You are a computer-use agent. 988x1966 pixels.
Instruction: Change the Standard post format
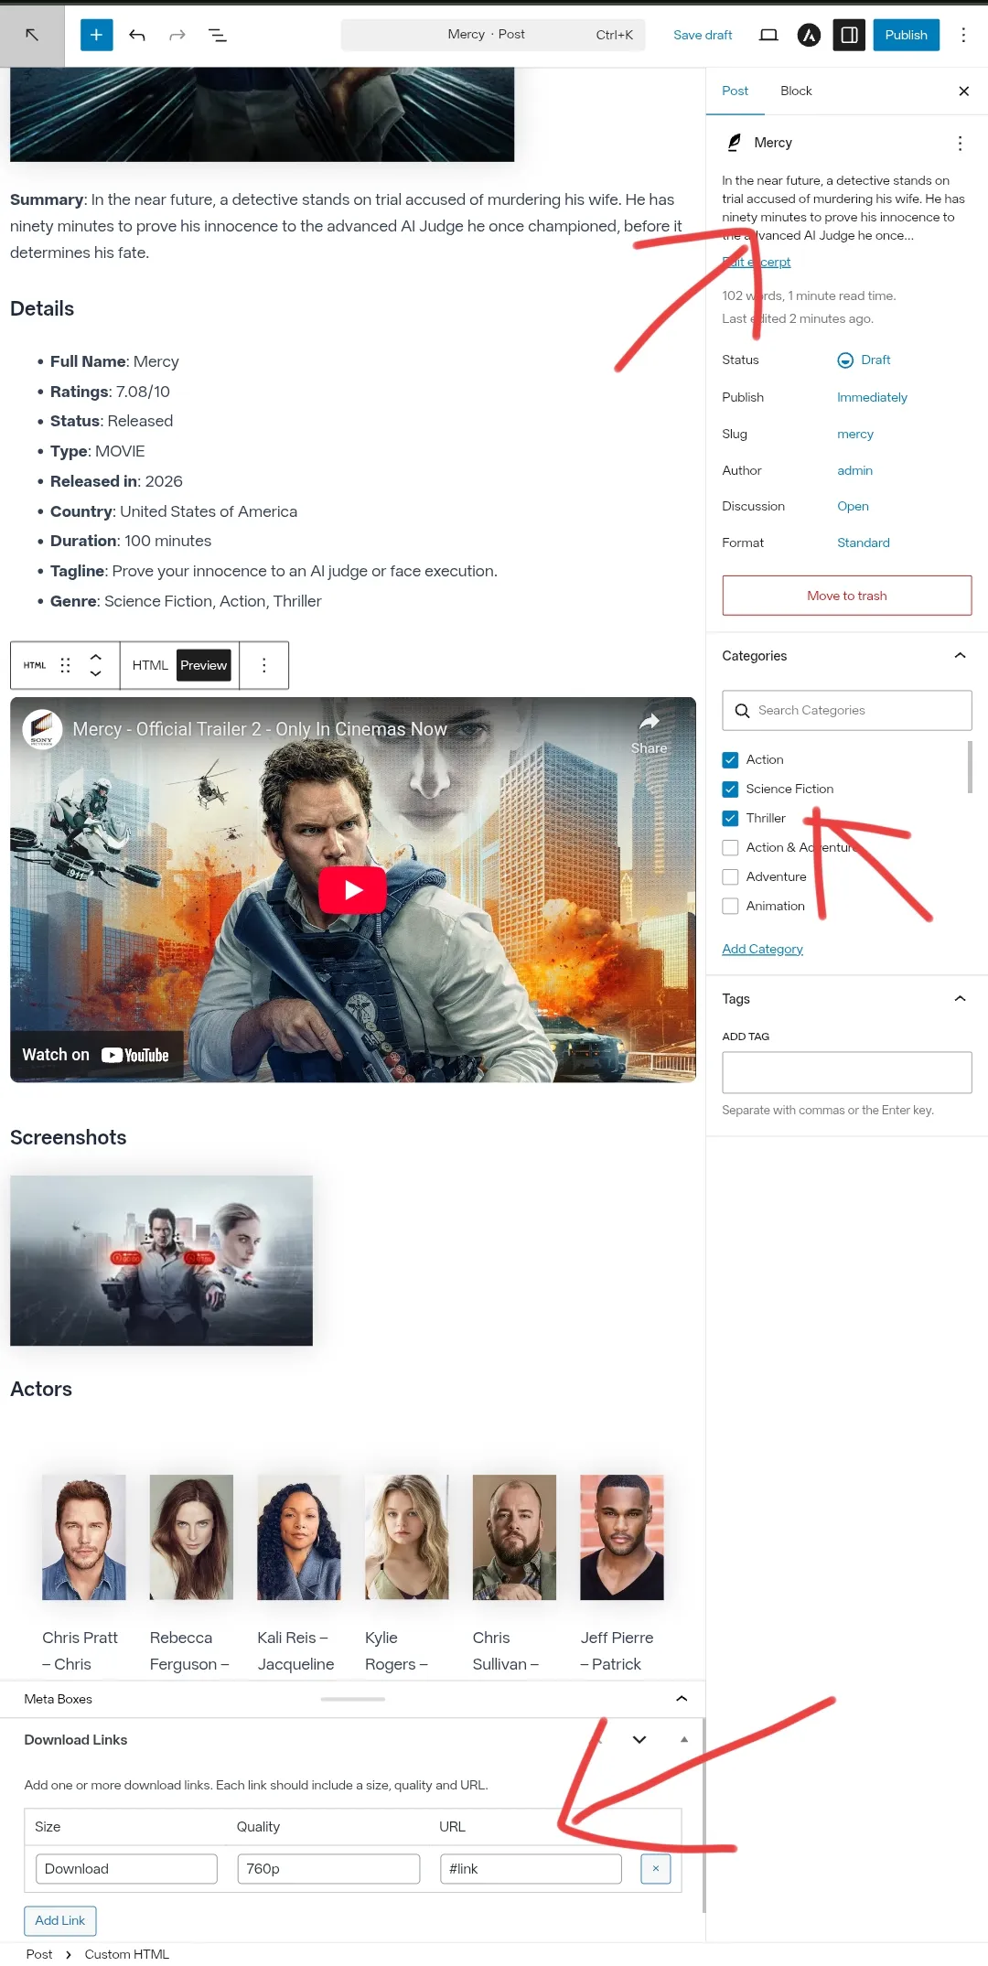pos(863,543)
